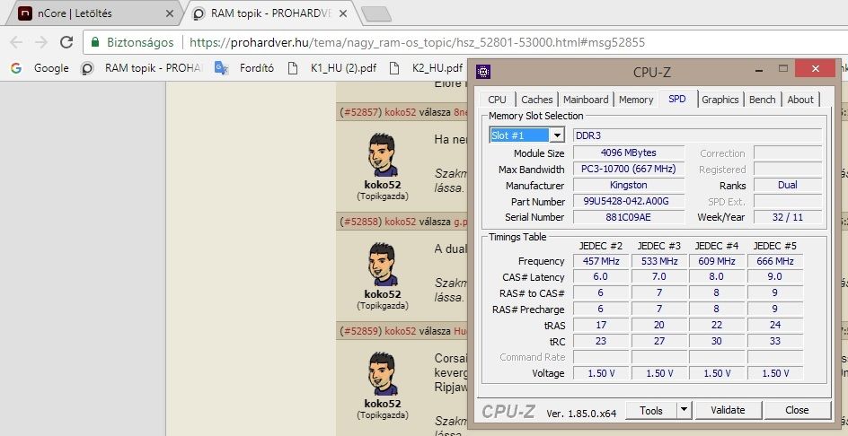Click the JEDEC #5 tRC value 33

click(x=775, y=342)
